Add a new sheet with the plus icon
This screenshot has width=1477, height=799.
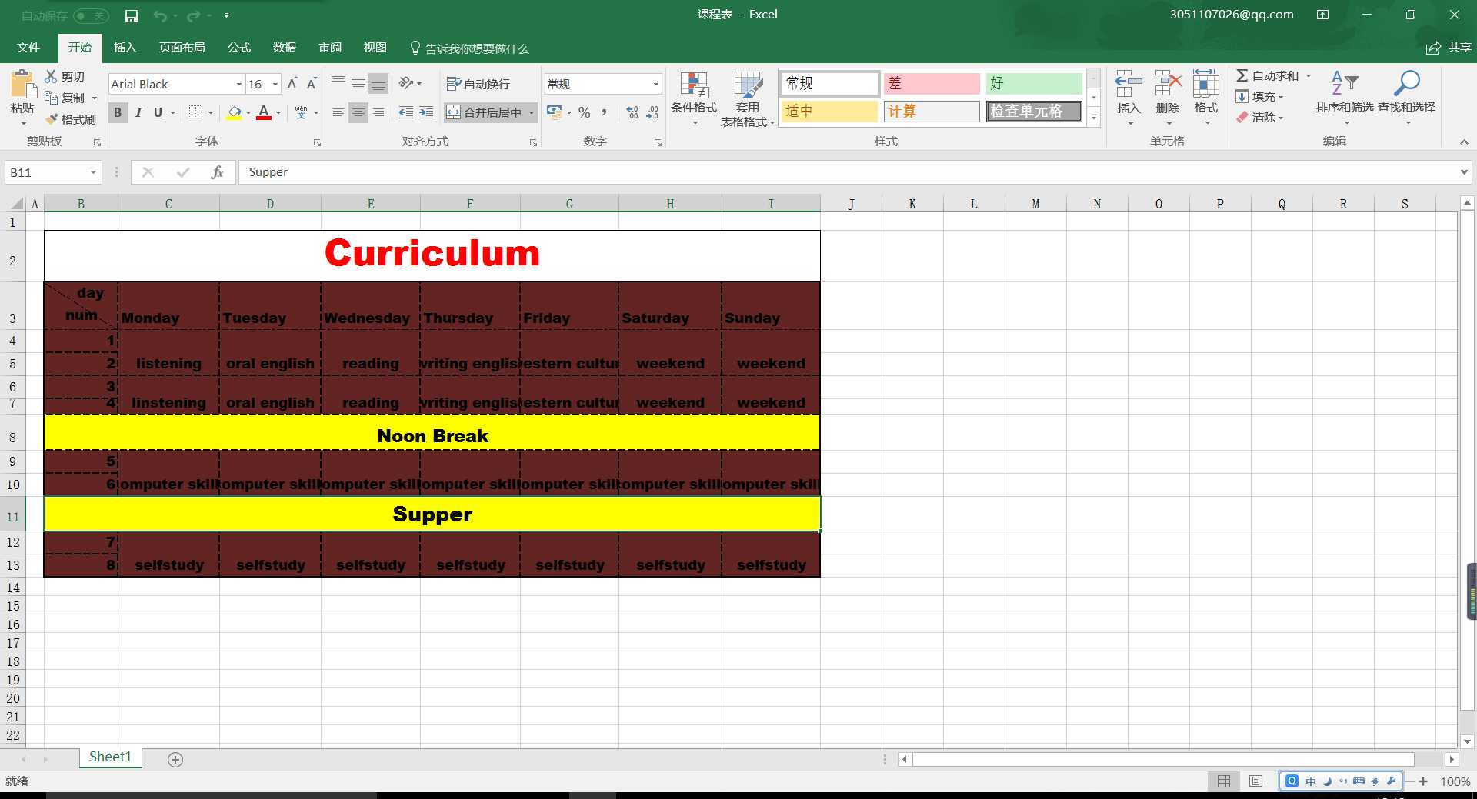pyautogui.click(x=175, y=760)
